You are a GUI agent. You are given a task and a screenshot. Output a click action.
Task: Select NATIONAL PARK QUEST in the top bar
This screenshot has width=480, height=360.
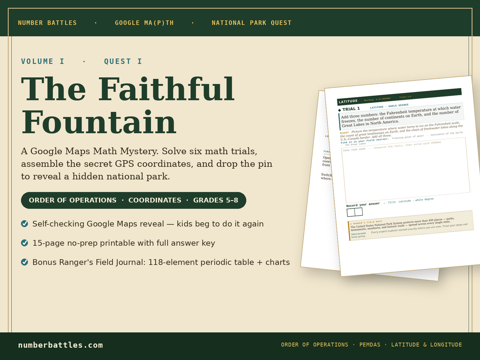pos(251,23)
